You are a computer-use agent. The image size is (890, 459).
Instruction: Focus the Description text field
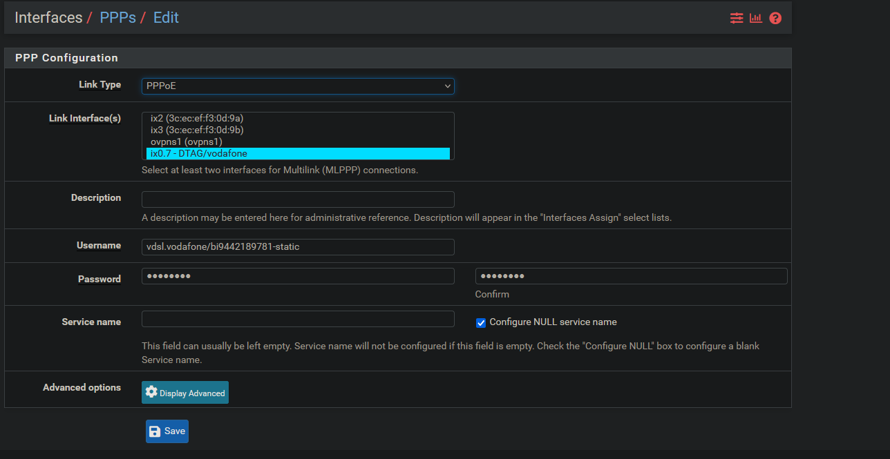coord(298,199)
